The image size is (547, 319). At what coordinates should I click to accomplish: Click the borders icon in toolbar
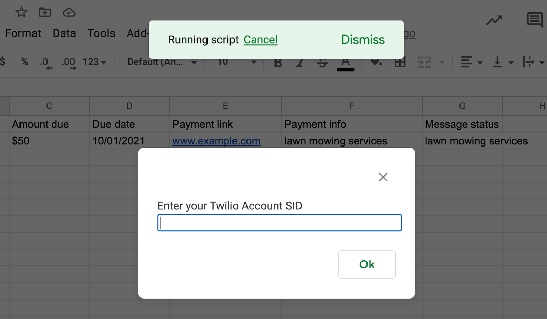point(400,63)
